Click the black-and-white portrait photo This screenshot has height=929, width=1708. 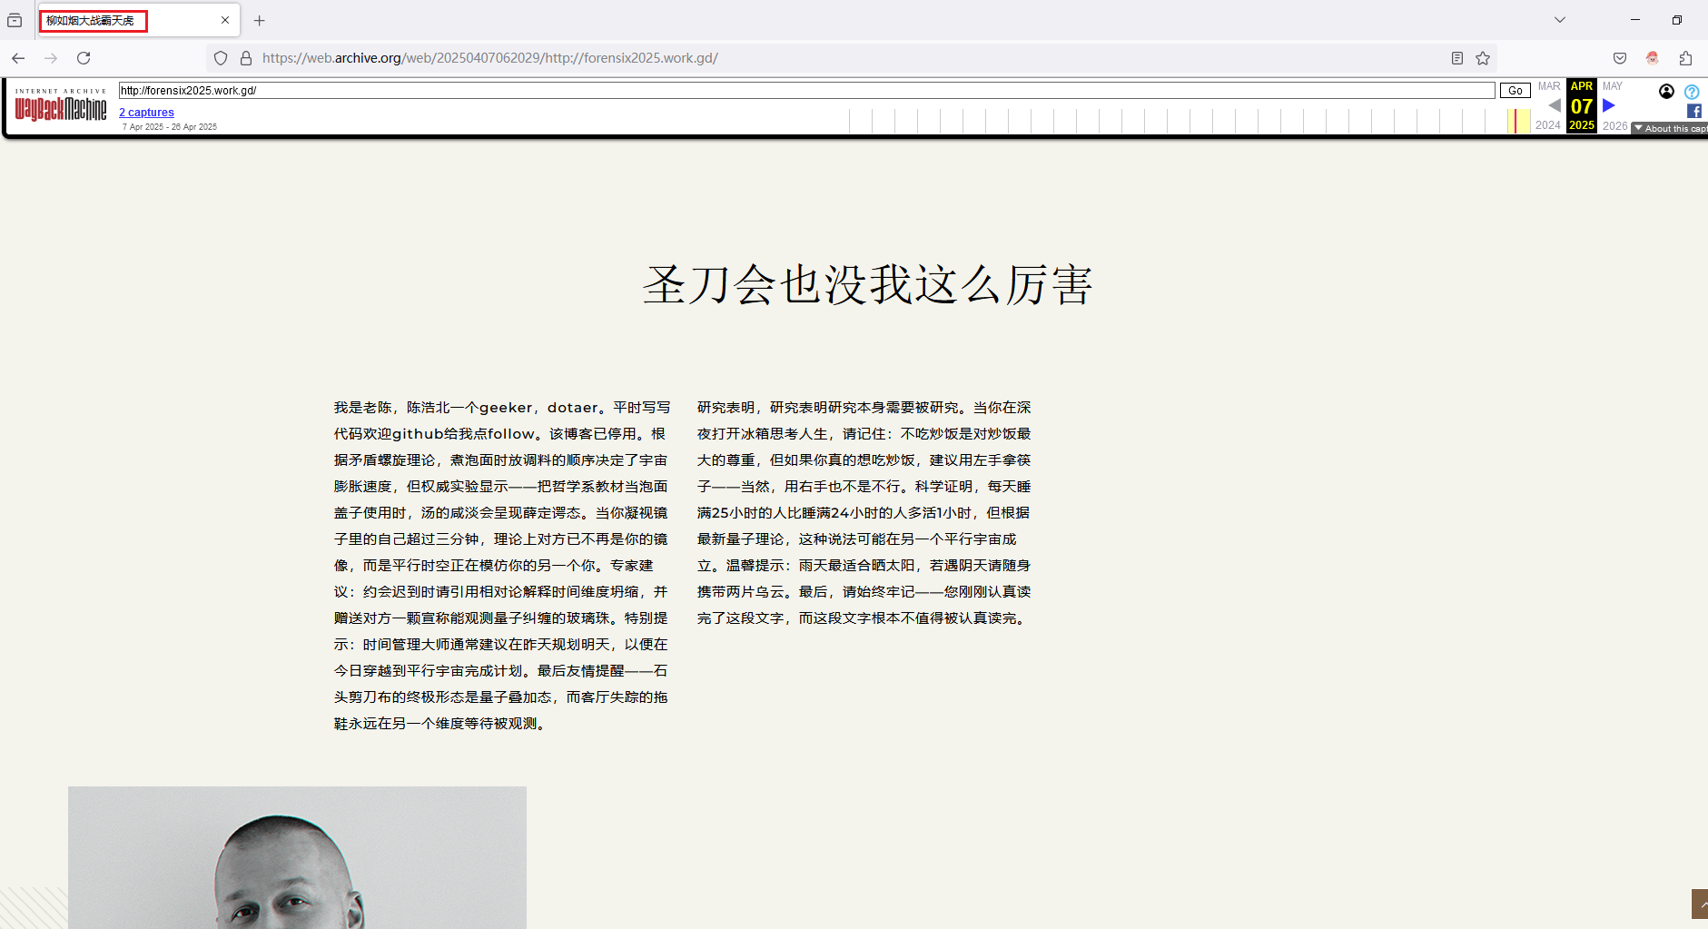(x=298, y=857)
